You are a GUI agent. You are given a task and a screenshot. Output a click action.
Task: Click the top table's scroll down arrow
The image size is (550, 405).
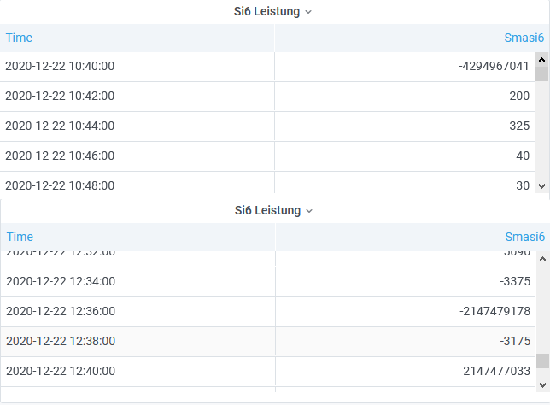point(541,185)
